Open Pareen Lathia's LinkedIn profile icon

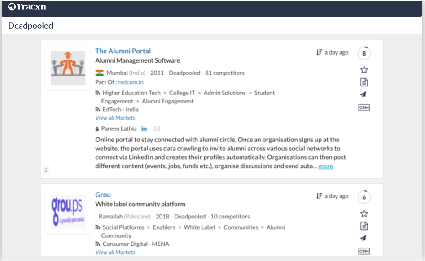144,129
